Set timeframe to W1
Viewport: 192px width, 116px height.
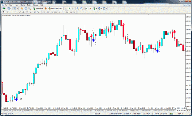[x=71, y=12]
